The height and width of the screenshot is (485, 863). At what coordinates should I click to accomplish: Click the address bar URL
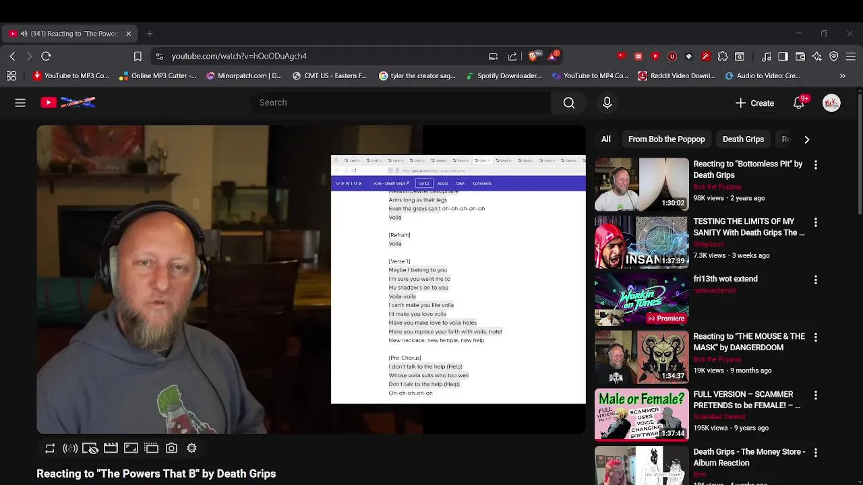(x=239, y=56)
